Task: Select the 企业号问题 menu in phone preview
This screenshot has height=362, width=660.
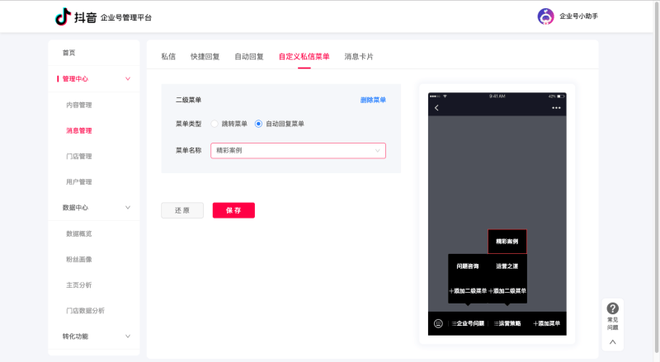Action: click(x=468, y=323)
